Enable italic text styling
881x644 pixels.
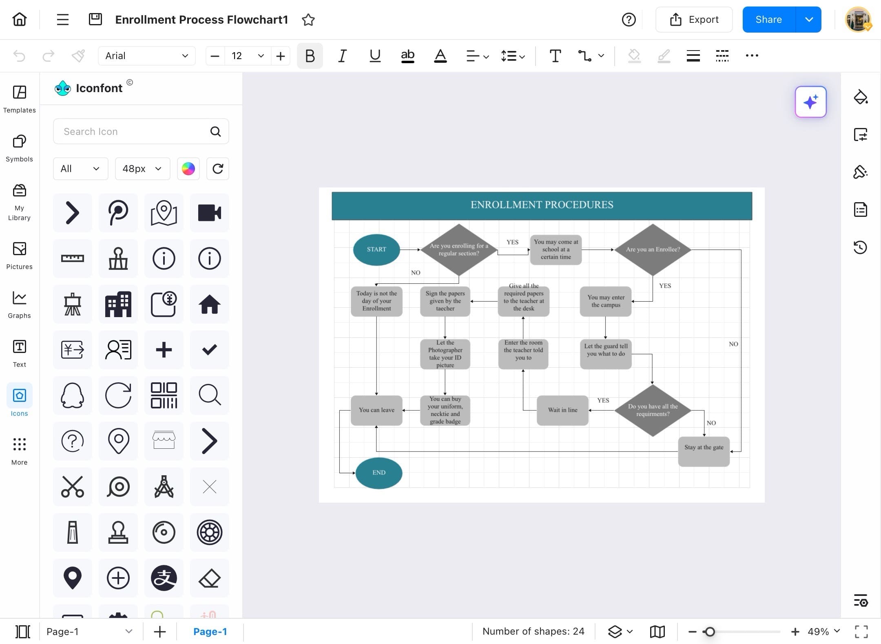pos(342,56)
